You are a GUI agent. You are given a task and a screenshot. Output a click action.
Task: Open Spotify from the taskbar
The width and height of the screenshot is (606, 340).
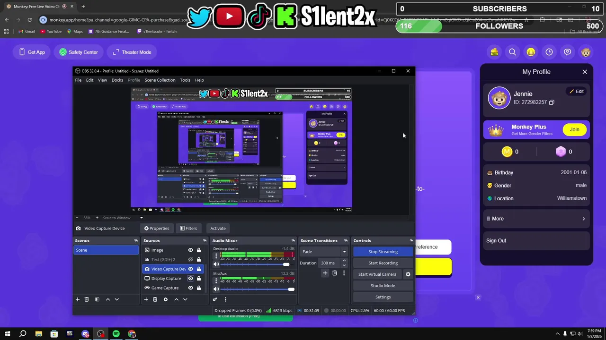click(x=116, y=334)
